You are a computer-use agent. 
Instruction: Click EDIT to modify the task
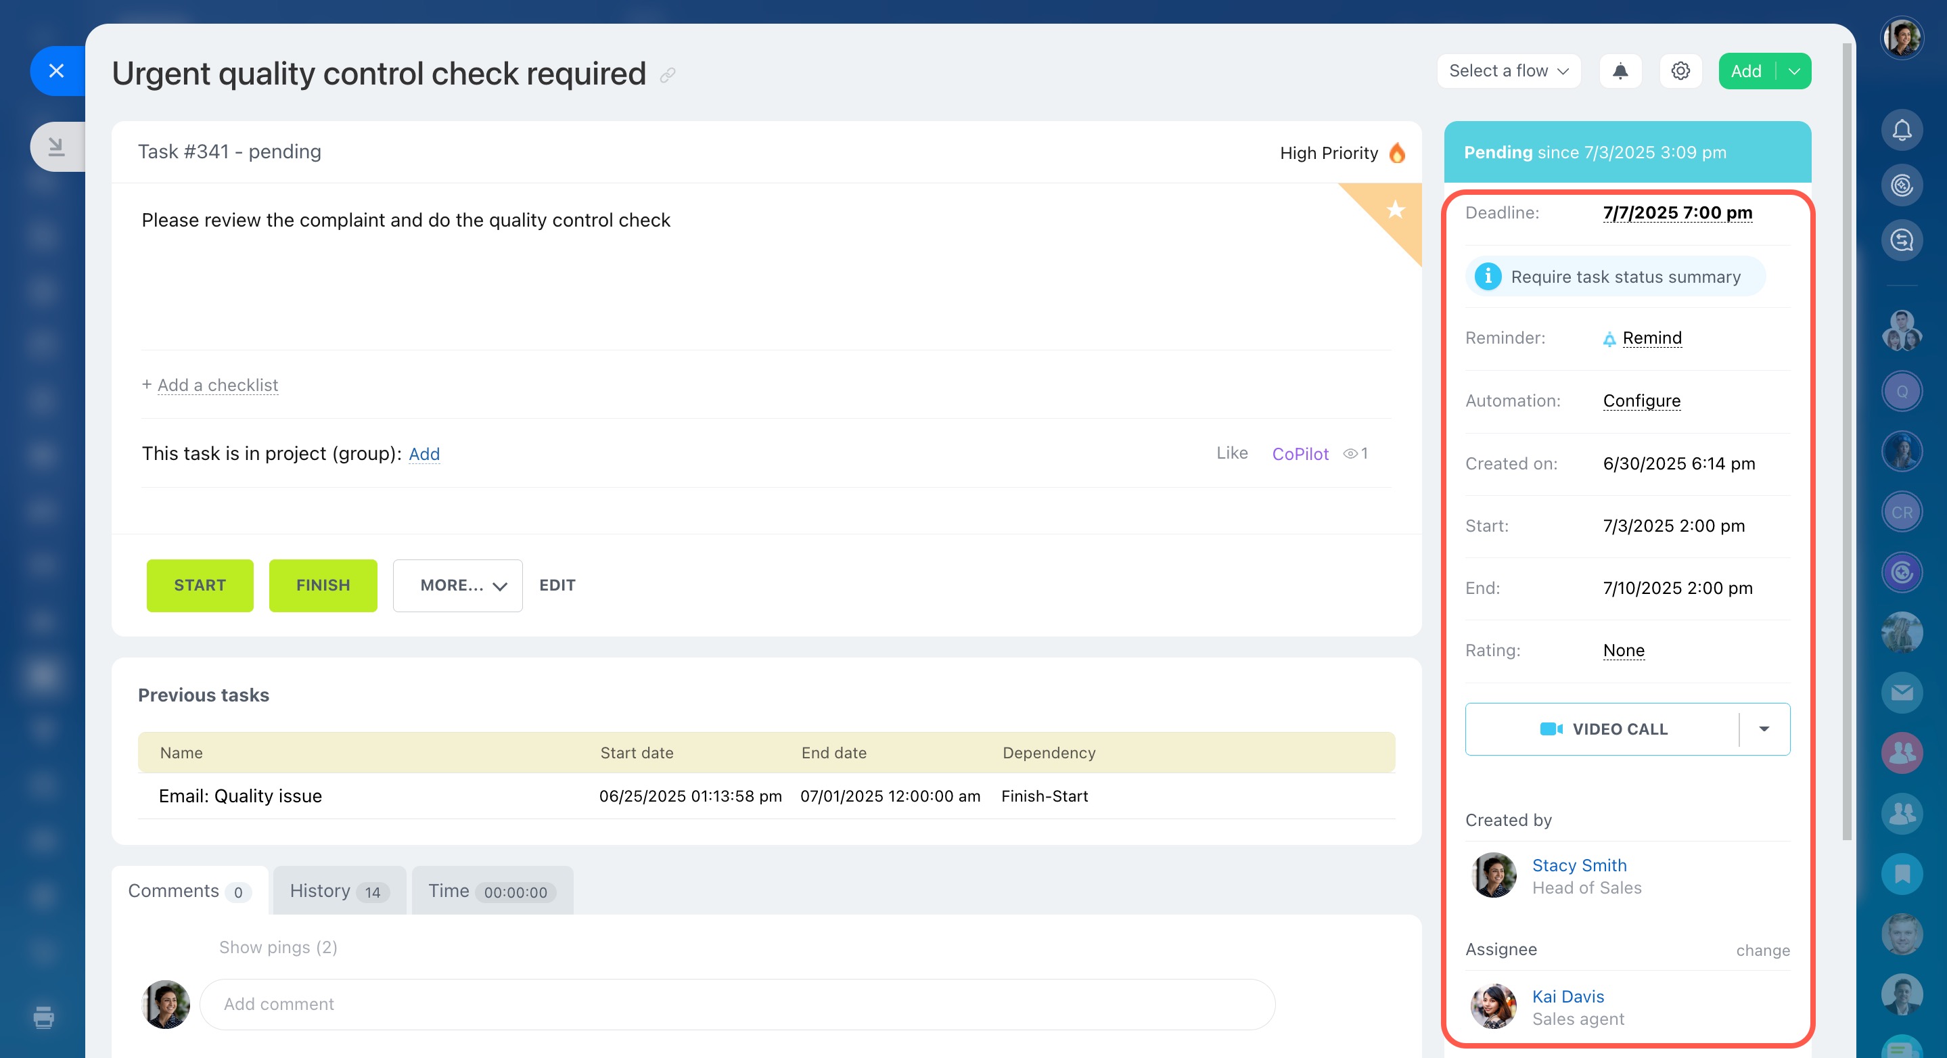tap(557, 585)
